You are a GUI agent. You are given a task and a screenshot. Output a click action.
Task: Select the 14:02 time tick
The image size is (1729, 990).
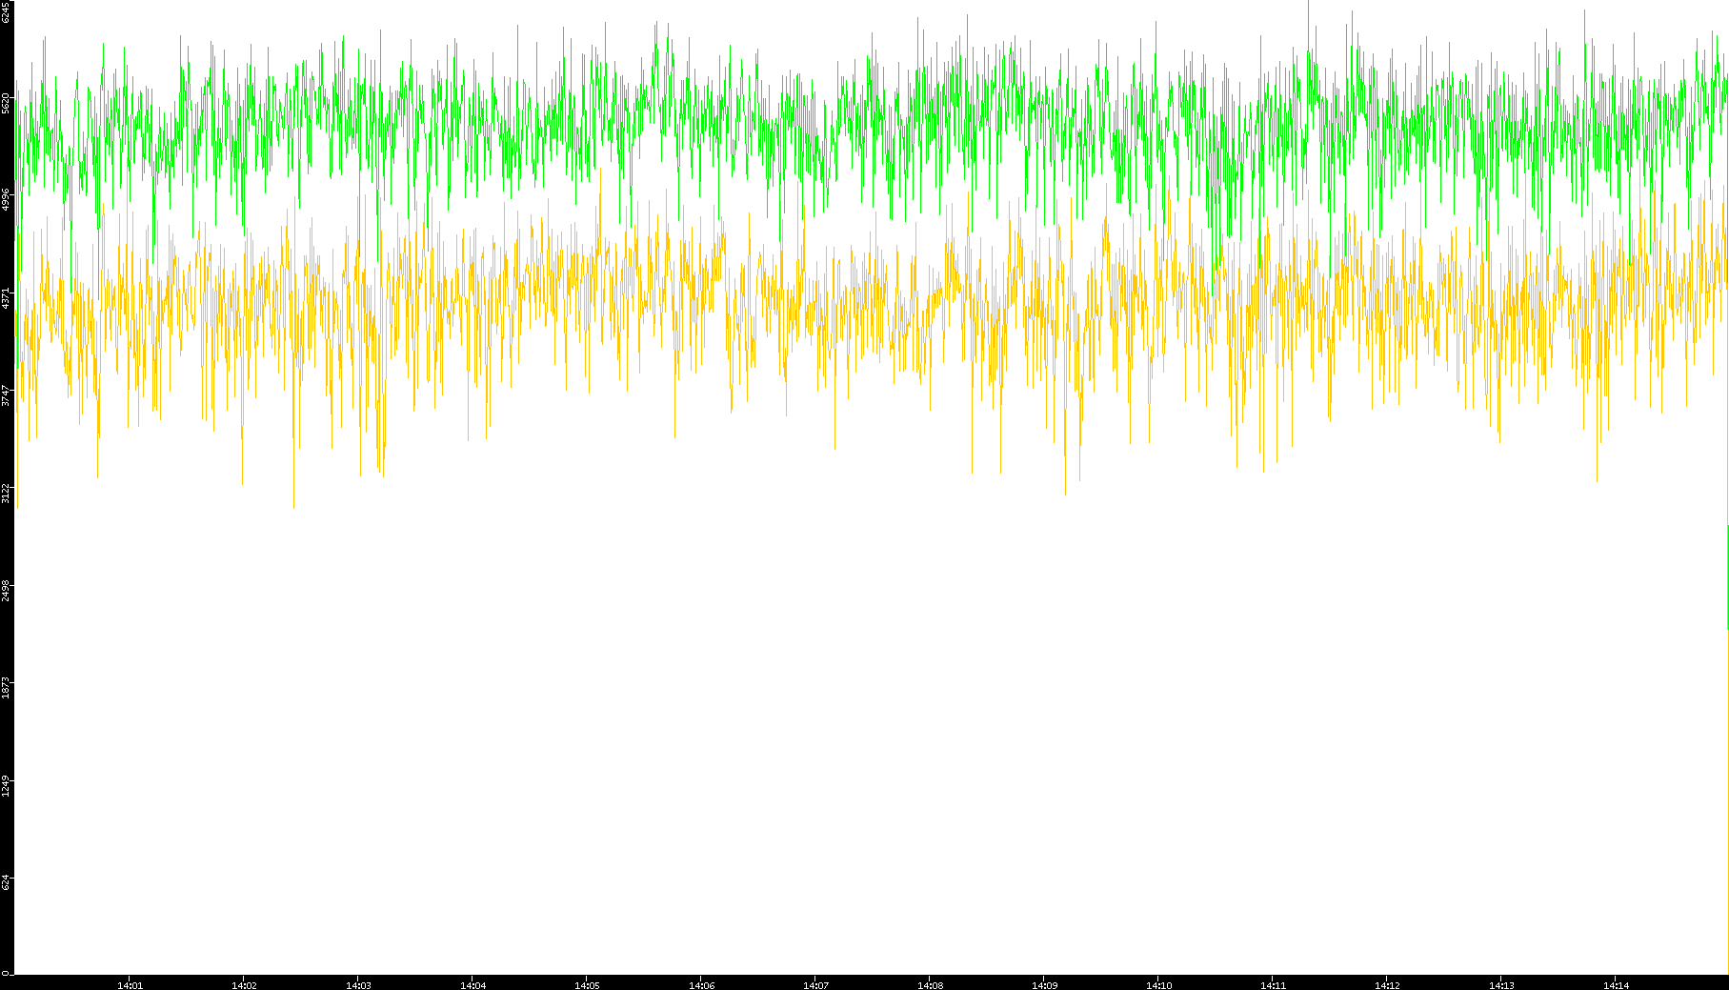tap(244, 985)
